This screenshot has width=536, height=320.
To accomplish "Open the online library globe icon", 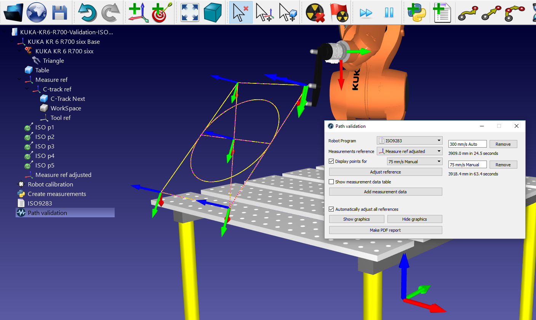I will [37, 12].
